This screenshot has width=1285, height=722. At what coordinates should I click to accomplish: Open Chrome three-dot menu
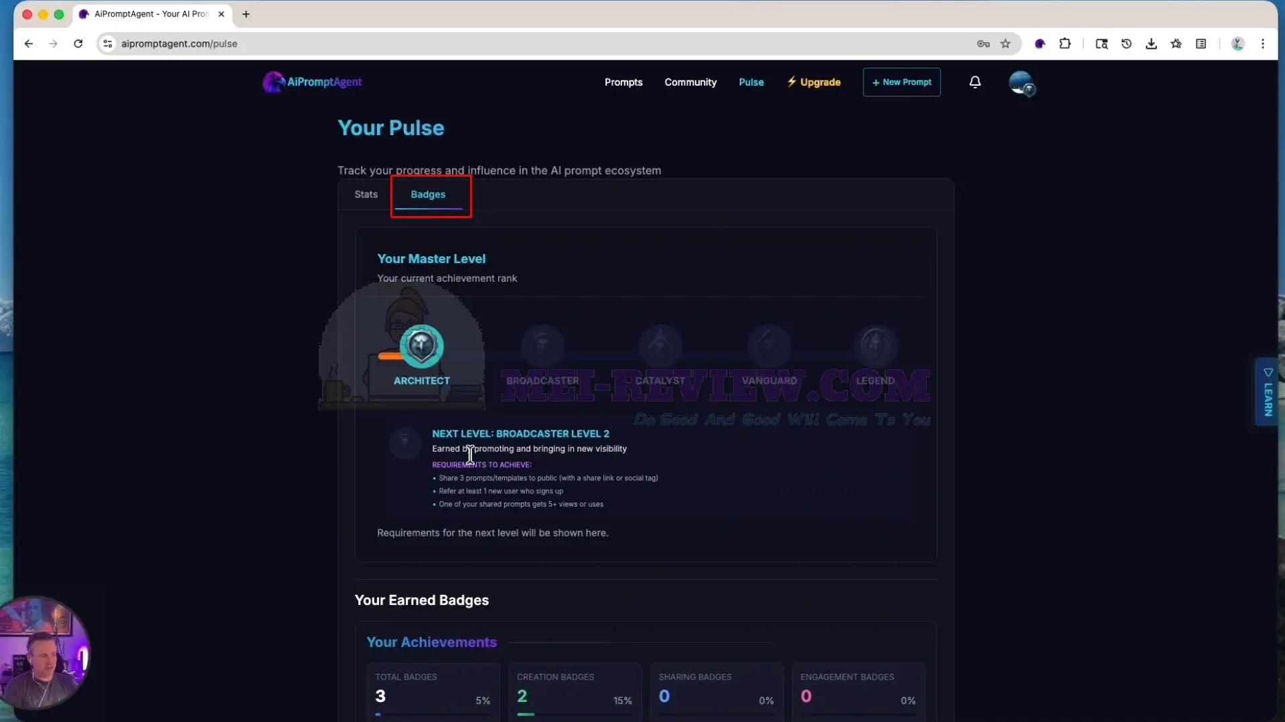pos(1263,43)
